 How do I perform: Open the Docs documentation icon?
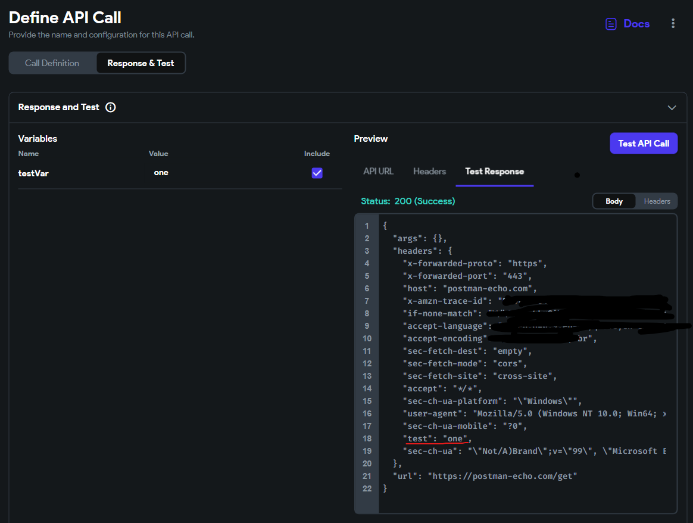[x=611, y=23]
